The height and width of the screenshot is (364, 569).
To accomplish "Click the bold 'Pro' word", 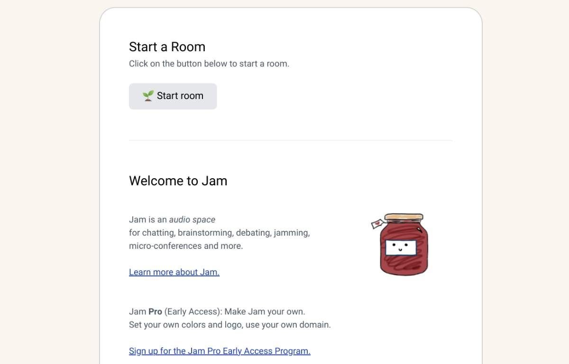I will coord(155,312).
